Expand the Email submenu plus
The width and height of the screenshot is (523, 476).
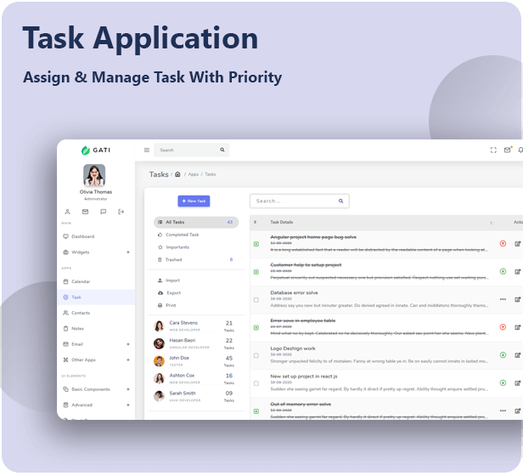pyautogui.click(x=128, y=344)
